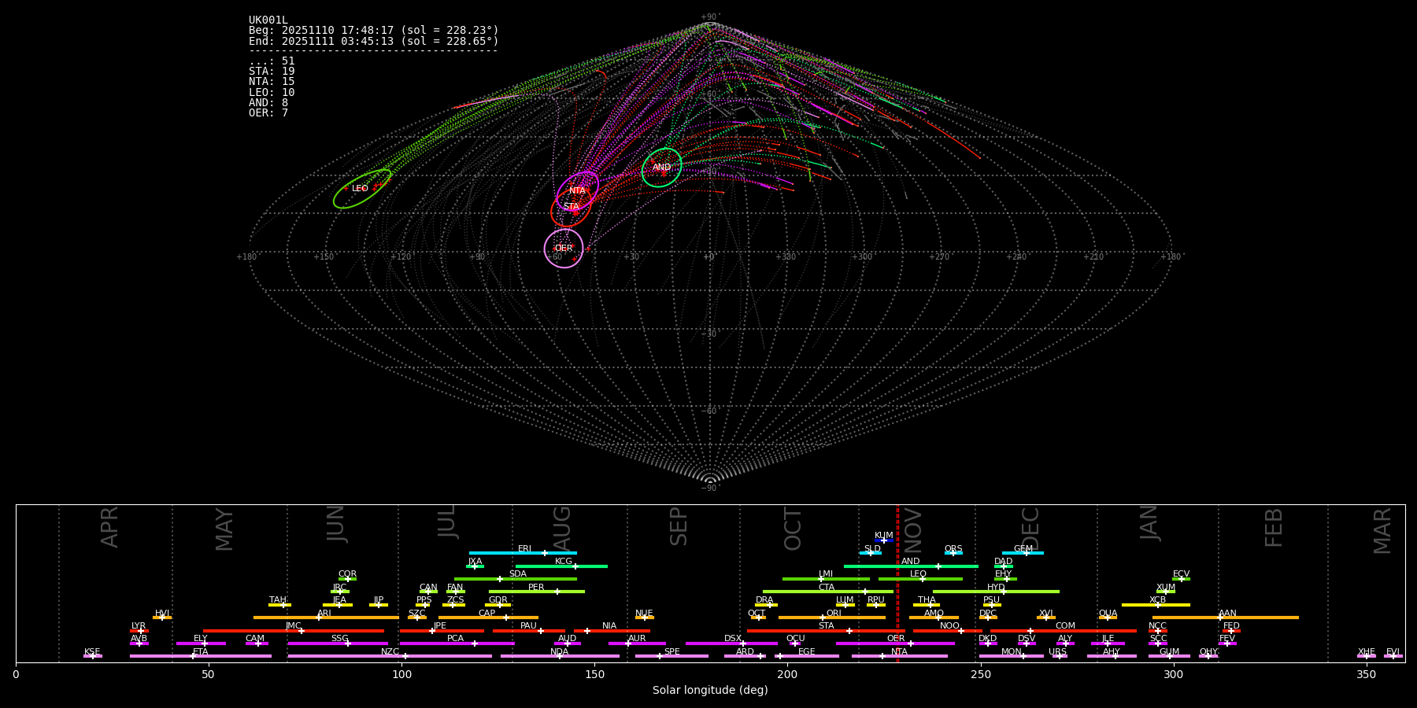Click the KUM shower marker in timeline

[883, 540]
